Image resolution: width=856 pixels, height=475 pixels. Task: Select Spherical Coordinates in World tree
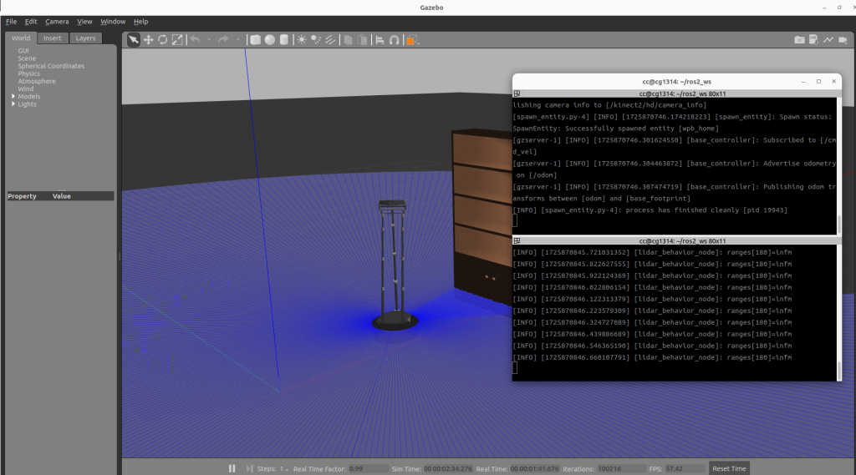pyautogui.click(x=51, y=66)
